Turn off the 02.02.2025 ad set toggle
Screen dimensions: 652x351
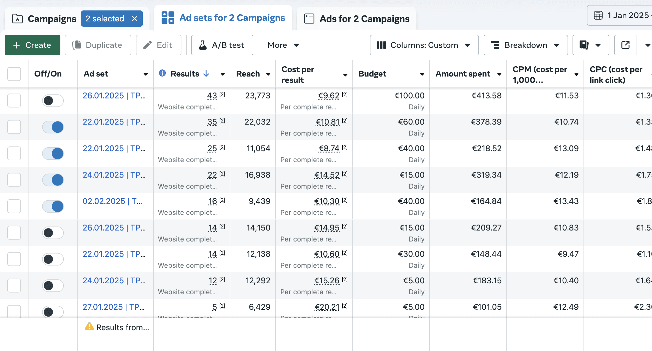[53, 206]
